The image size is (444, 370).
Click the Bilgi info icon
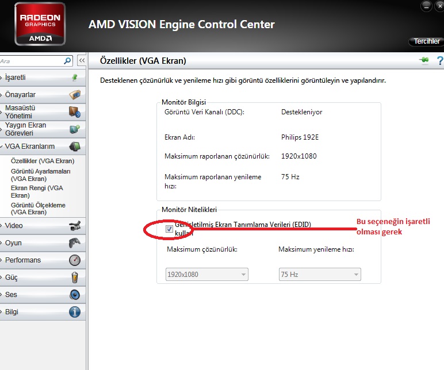coord(75,312)
